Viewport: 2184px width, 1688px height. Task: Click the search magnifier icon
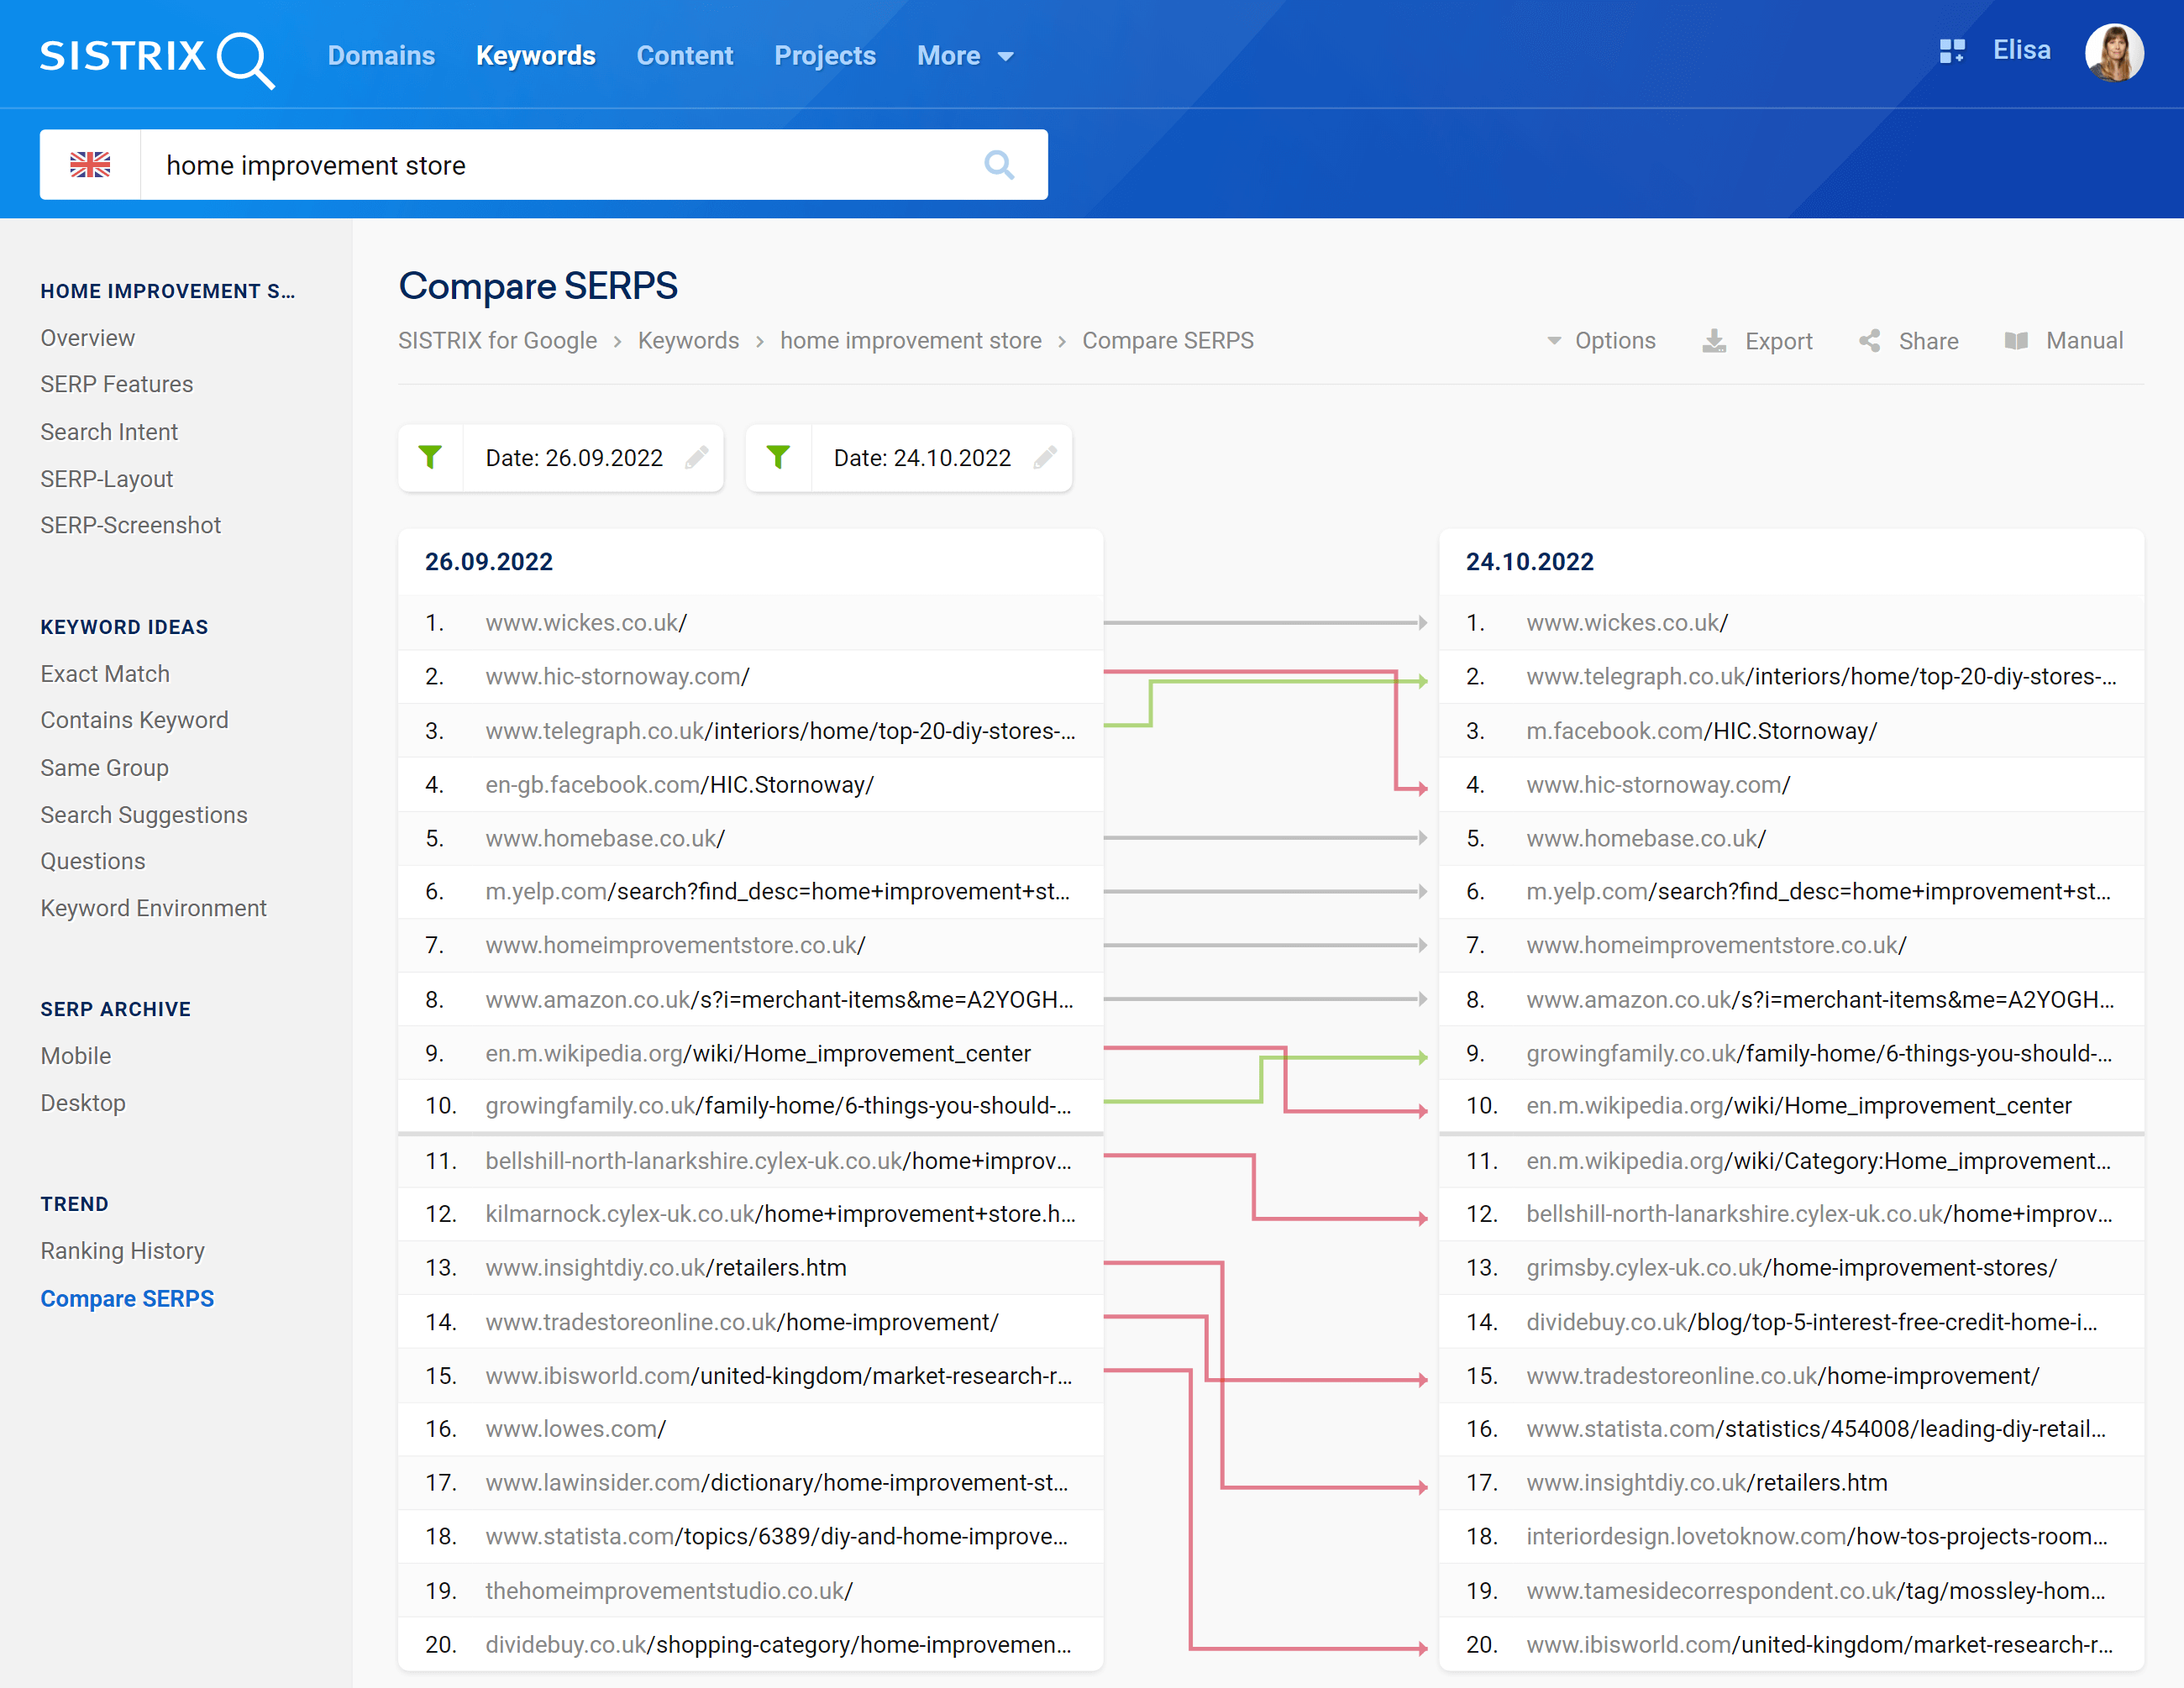coord(999,165)
